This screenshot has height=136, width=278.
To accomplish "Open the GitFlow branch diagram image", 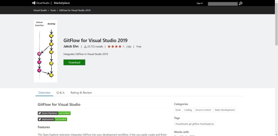I will tap(45, 51).
